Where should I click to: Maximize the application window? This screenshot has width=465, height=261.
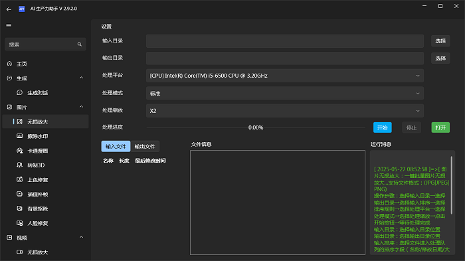tap(440, 6)
